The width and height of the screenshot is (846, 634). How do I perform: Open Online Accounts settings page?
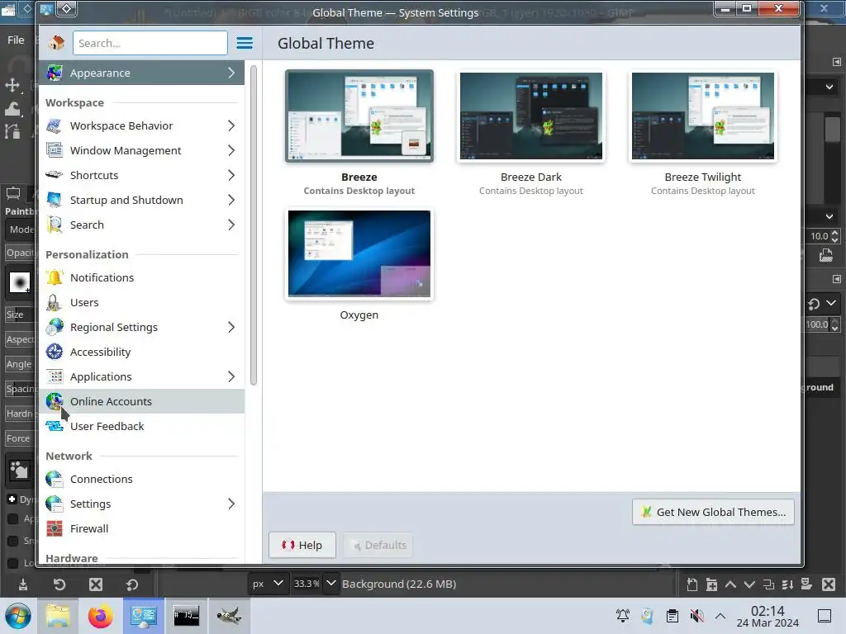coord(142,402)
